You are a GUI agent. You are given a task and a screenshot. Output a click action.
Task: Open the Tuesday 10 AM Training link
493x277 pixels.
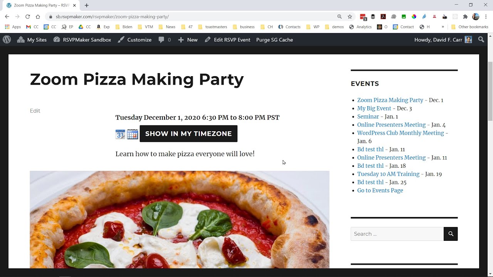click(x=388, y=174)
